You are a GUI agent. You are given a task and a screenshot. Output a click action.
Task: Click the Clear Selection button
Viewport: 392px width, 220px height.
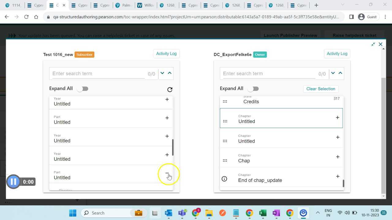point(321,89)
